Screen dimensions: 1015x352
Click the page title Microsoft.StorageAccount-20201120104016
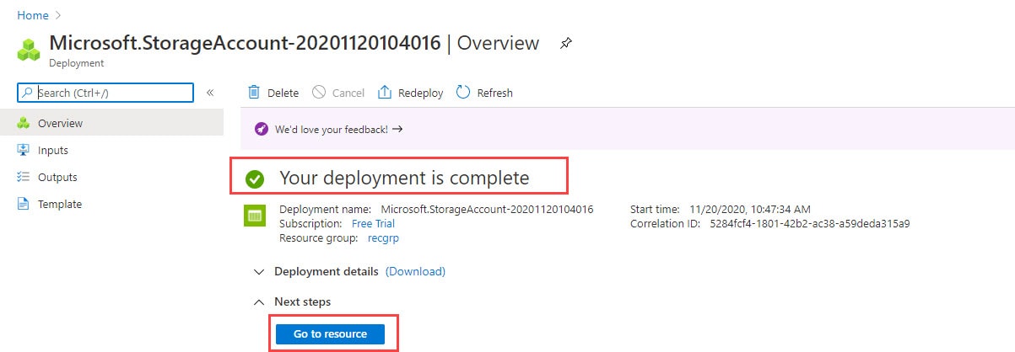click(x=245, y=43)
